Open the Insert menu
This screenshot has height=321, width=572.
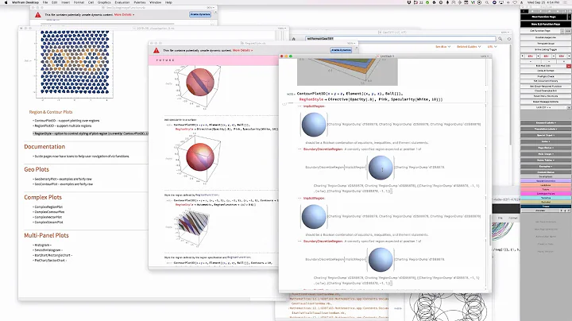[66, 2]
